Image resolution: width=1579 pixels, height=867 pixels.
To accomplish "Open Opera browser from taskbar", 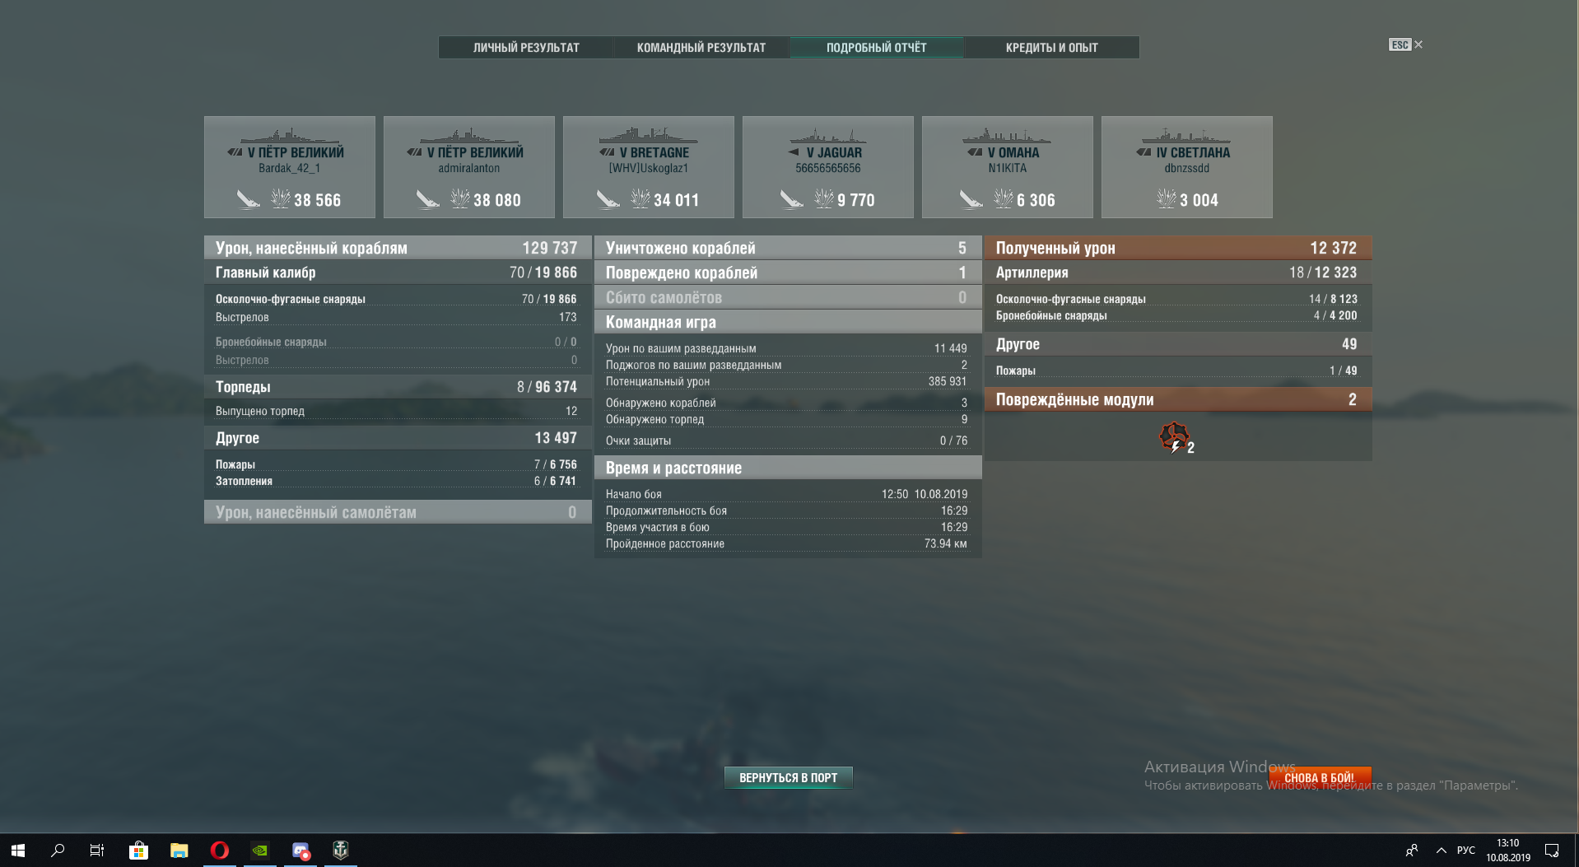I will pyautogui.click(x=220, y=850).
